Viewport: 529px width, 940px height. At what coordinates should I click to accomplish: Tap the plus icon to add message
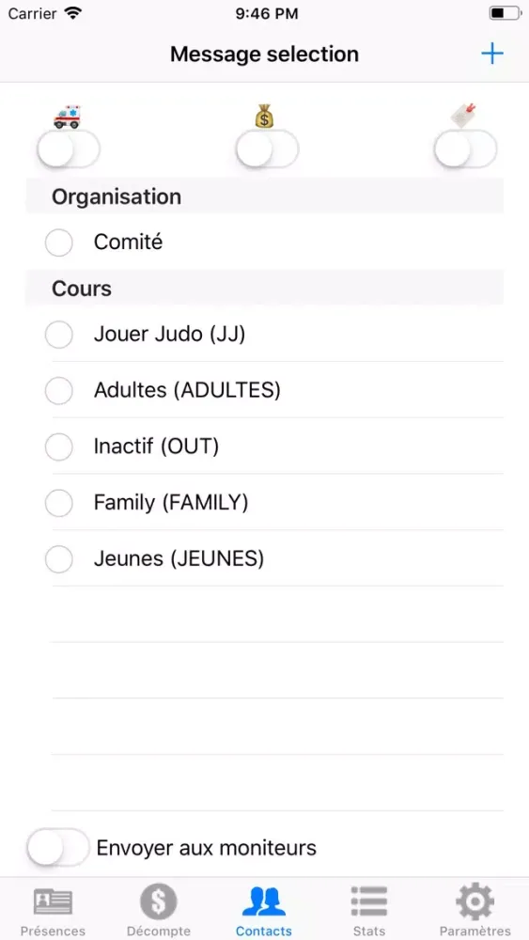click(491, 54)
